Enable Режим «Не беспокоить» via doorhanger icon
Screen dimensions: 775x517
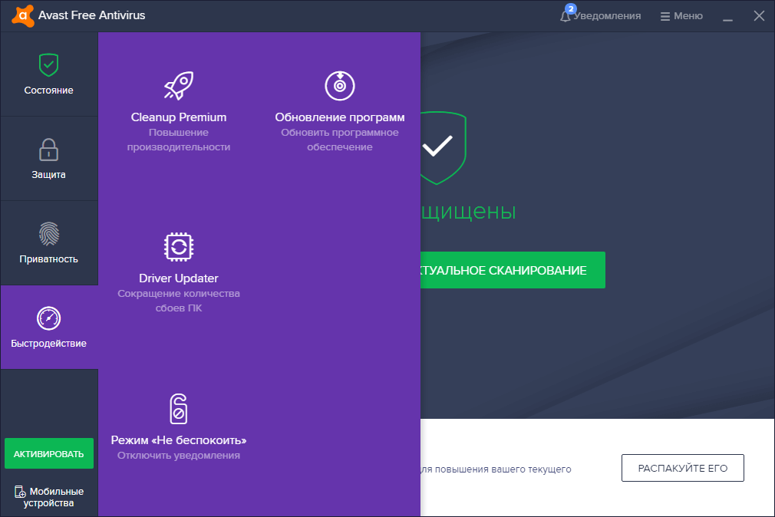pos(178,409)
